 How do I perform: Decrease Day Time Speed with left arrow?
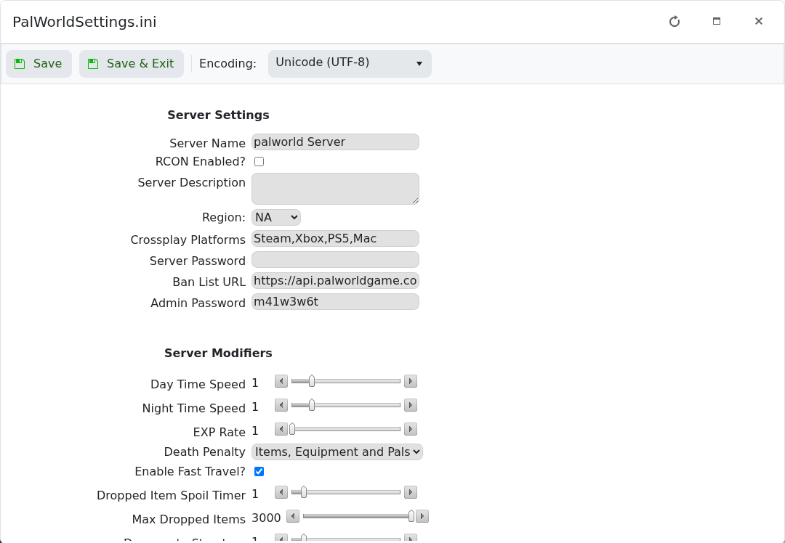tap(281, 382)
